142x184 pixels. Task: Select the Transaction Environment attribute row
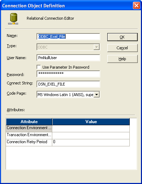pos(29,136)
